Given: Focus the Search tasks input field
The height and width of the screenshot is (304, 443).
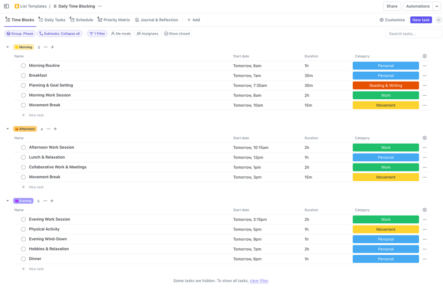Looking at the screenshot, I should 414,34.
